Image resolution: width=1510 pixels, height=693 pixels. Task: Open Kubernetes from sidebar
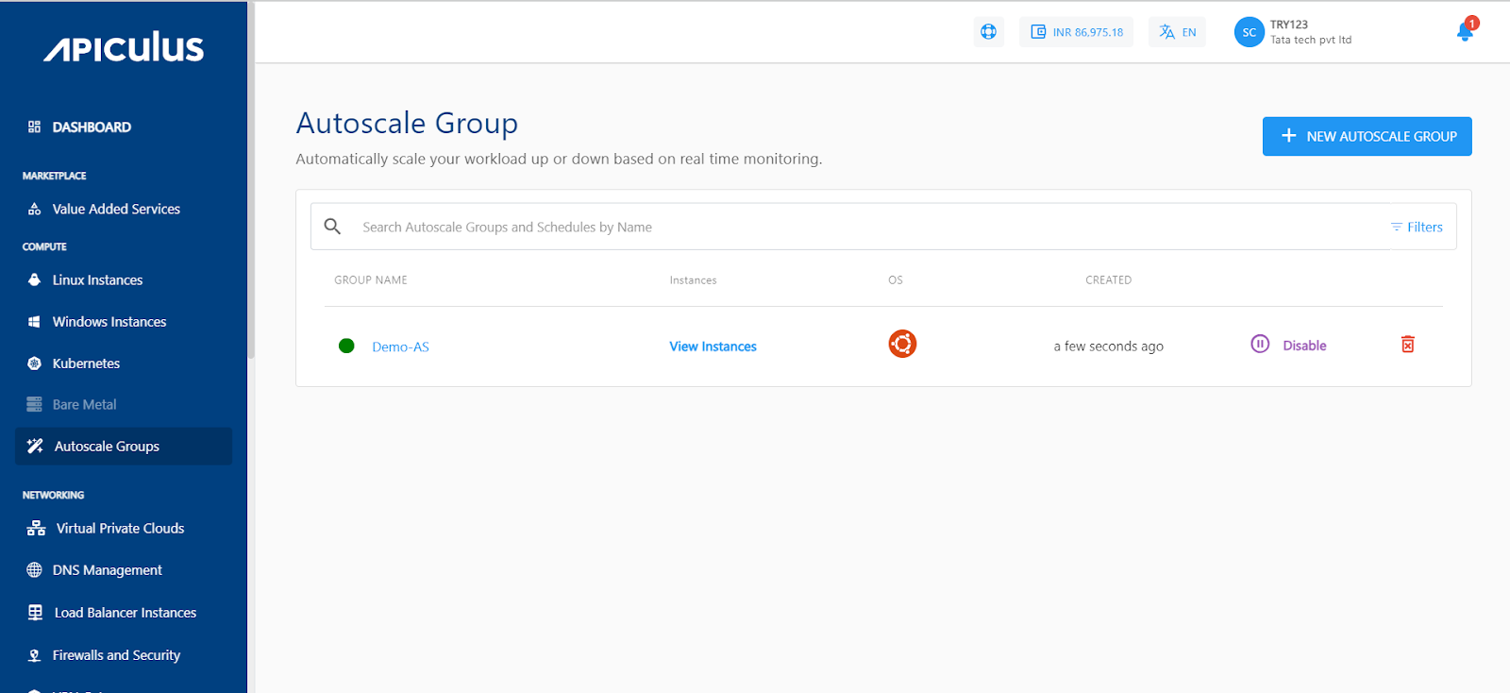point(86,363)
